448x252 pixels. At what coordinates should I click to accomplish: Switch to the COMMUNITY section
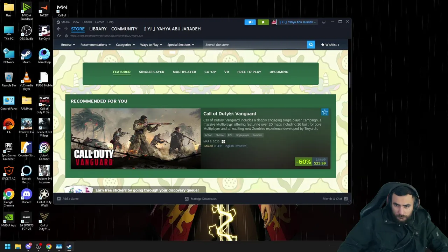point(124,29)
